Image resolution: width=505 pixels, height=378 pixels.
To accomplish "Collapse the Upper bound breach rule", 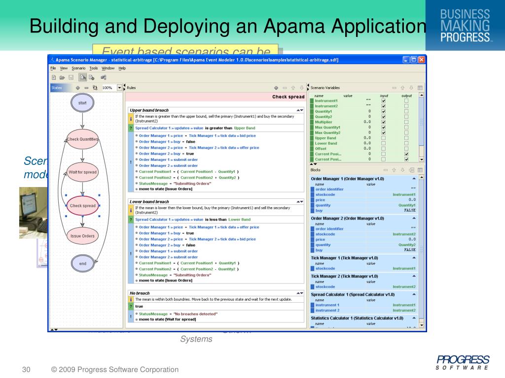I will coord(299,110).
